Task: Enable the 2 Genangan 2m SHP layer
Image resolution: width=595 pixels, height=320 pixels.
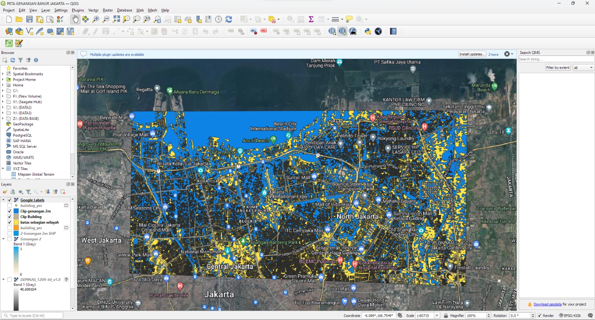Action: pos(10,234)
